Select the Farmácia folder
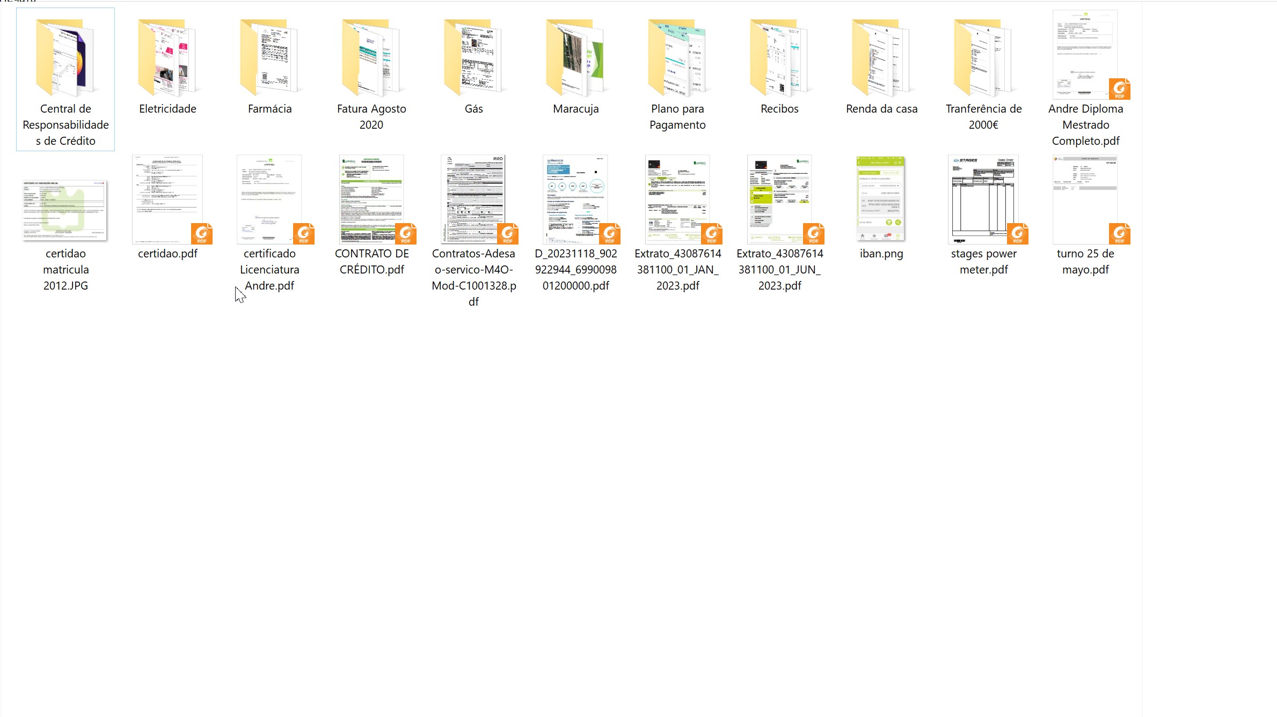 coord(269,58)
